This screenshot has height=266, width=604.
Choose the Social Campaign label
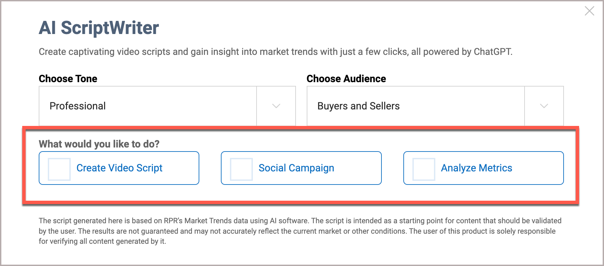(x=296, y=168)
